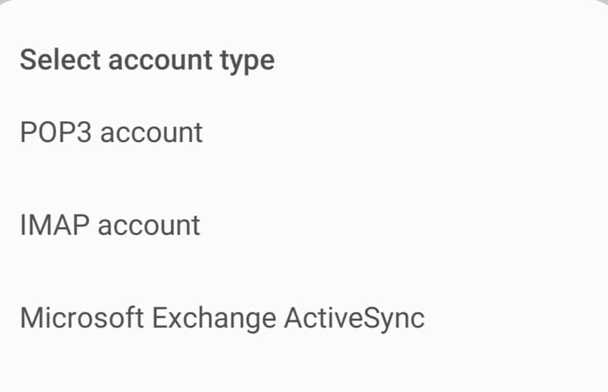The height and width of the screenshot is (392, 608).
Task: Choose IMAP account type
Action: coord(110,225)
